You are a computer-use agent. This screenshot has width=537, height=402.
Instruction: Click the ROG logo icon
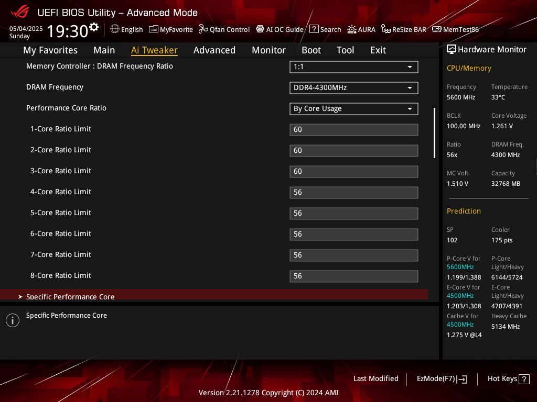point(20,13)
